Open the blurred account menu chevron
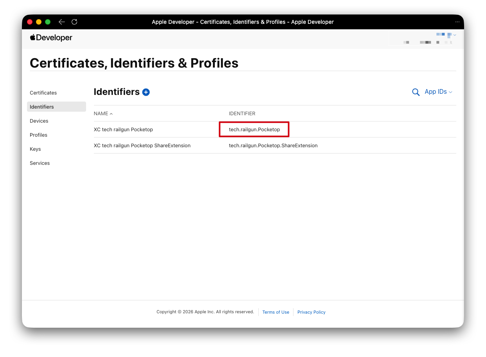 pos(455,35)
